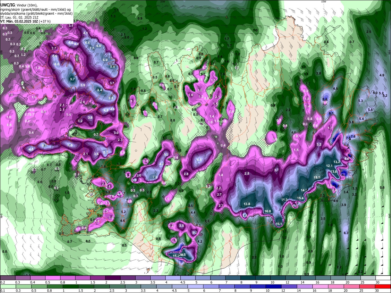Click the 7.2 value on the map
The height and width of the screenshot is (293, 391).
(x=155, y=177)
